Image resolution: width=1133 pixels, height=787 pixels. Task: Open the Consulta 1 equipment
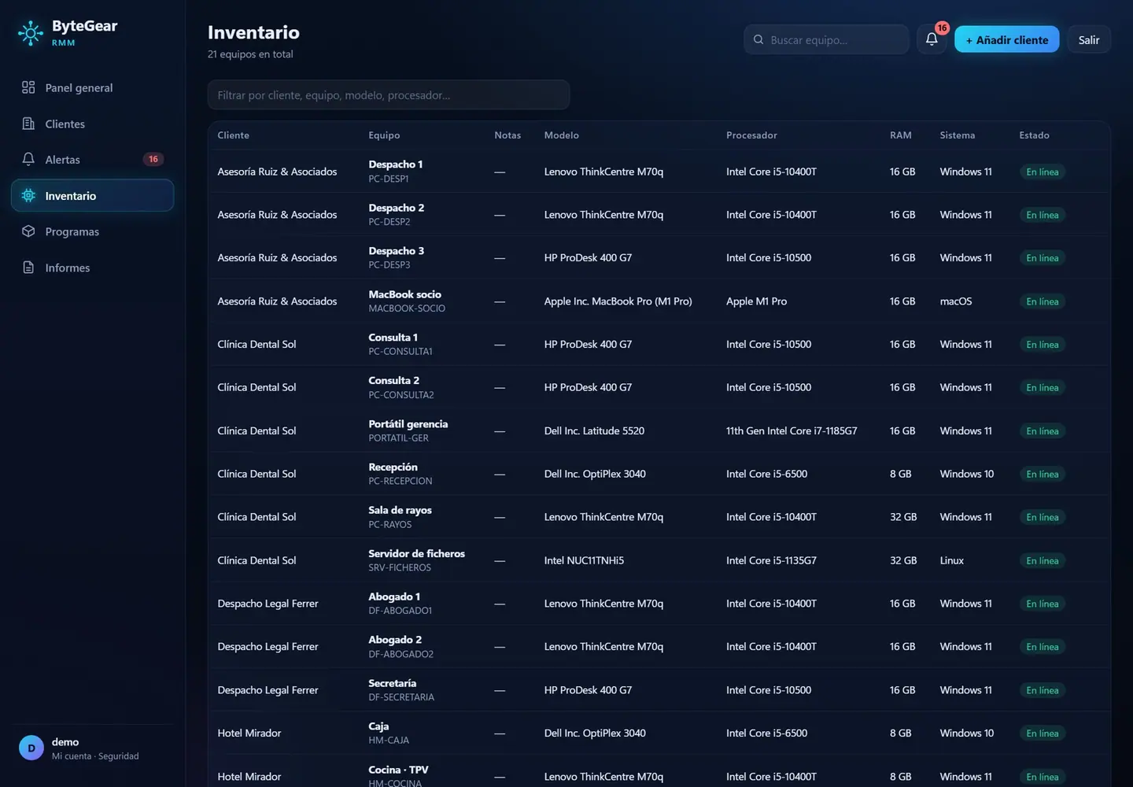tap(393, 338)
